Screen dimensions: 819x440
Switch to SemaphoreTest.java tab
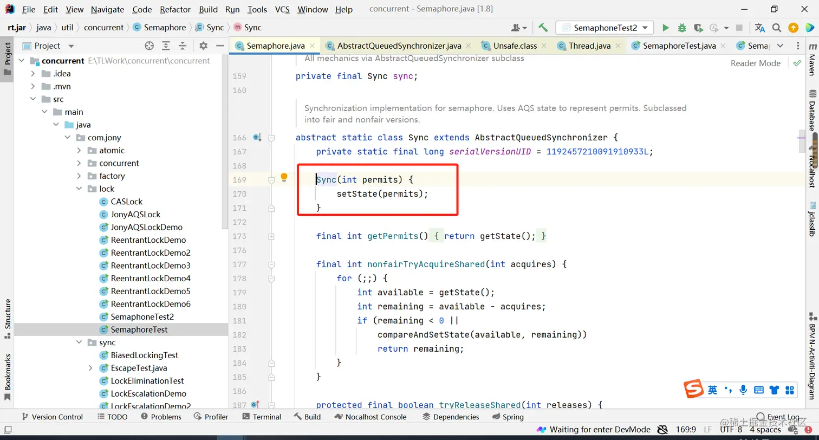(679, 46)
